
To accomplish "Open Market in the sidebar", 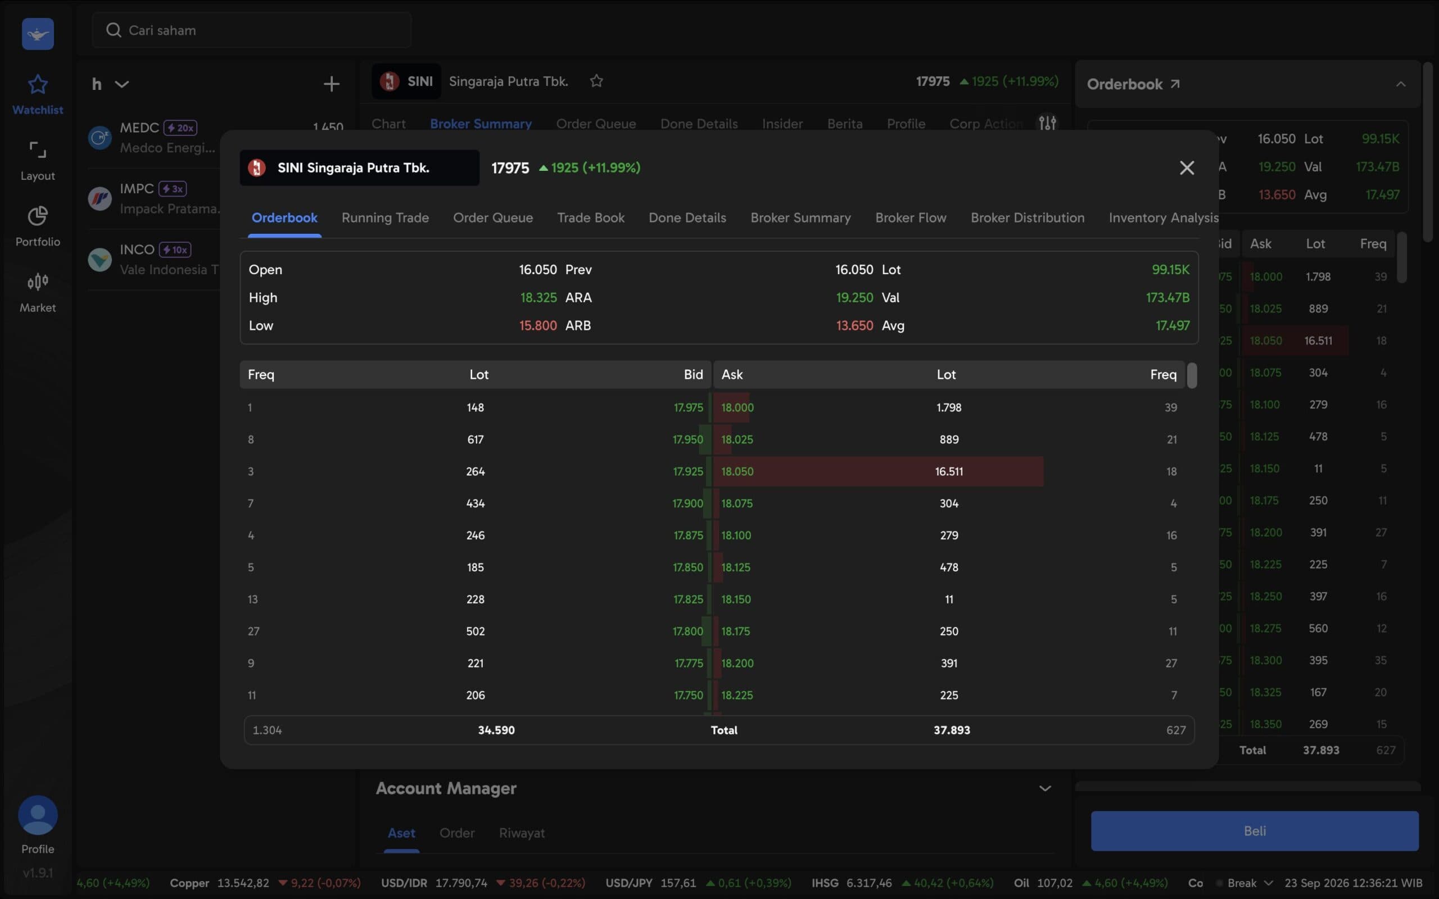I will point(38,293).
